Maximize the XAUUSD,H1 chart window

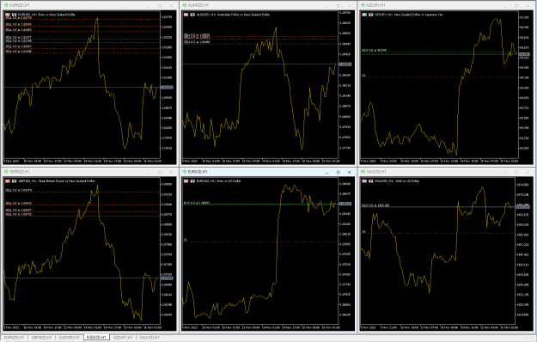516,172
